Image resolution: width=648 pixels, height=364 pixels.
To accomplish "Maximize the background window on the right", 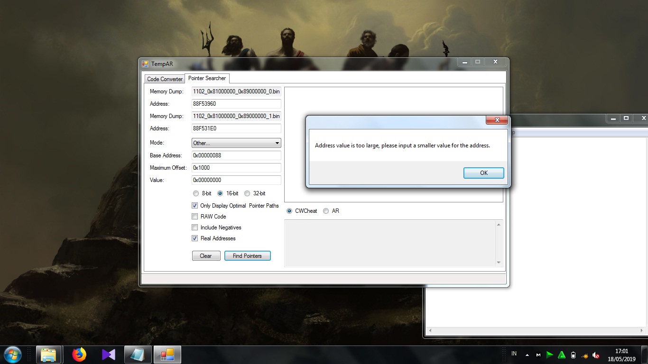I will 626,118.
